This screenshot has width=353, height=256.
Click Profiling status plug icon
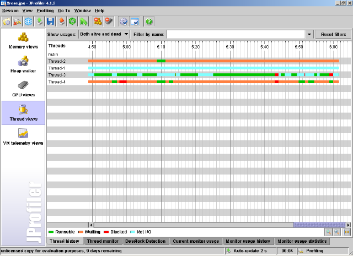[301, 251]
